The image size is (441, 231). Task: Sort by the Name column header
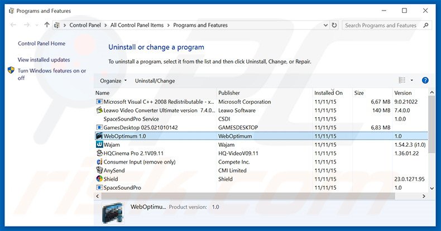coord(156,93)
